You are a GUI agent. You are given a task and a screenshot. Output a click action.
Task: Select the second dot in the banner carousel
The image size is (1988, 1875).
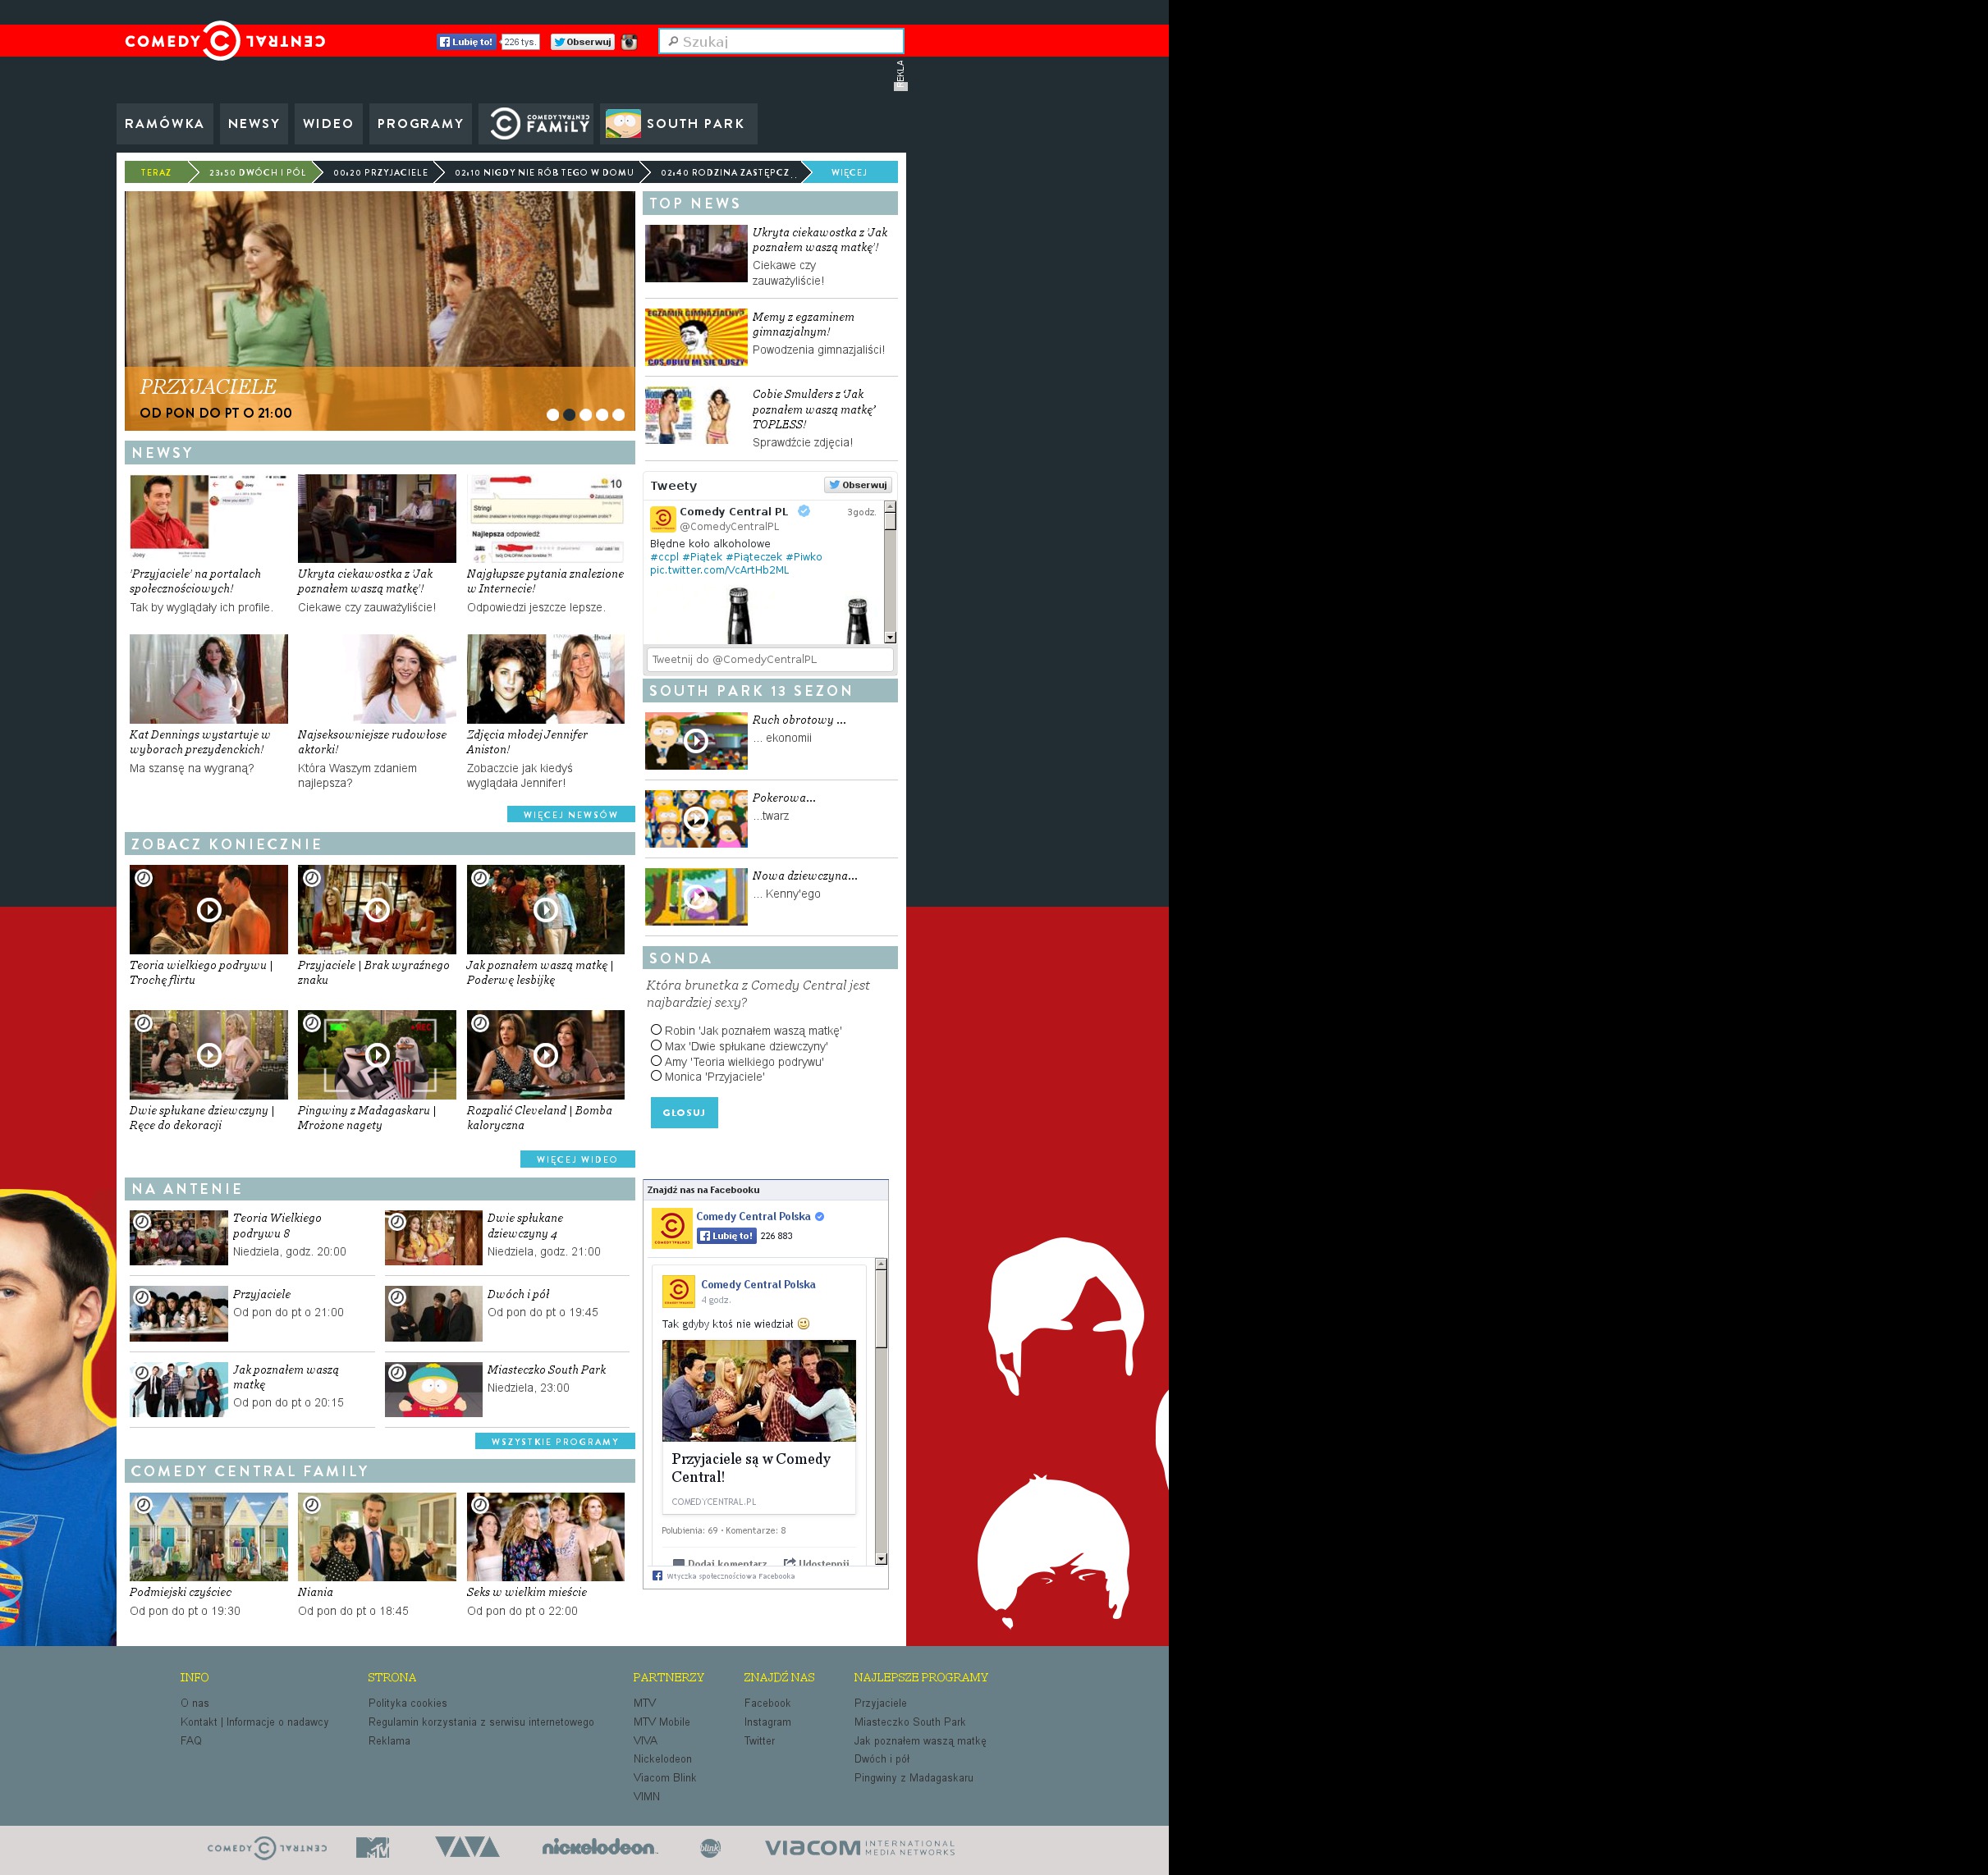click(569, 414)
